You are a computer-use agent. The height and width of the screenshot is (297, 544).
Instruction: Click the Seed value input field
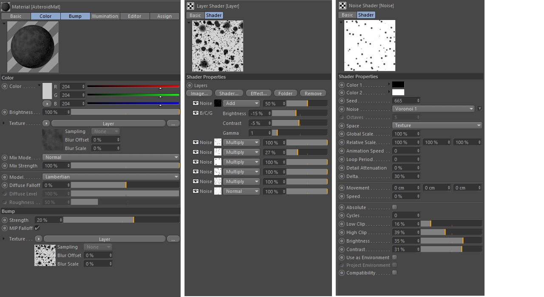(x=404, y=101)
